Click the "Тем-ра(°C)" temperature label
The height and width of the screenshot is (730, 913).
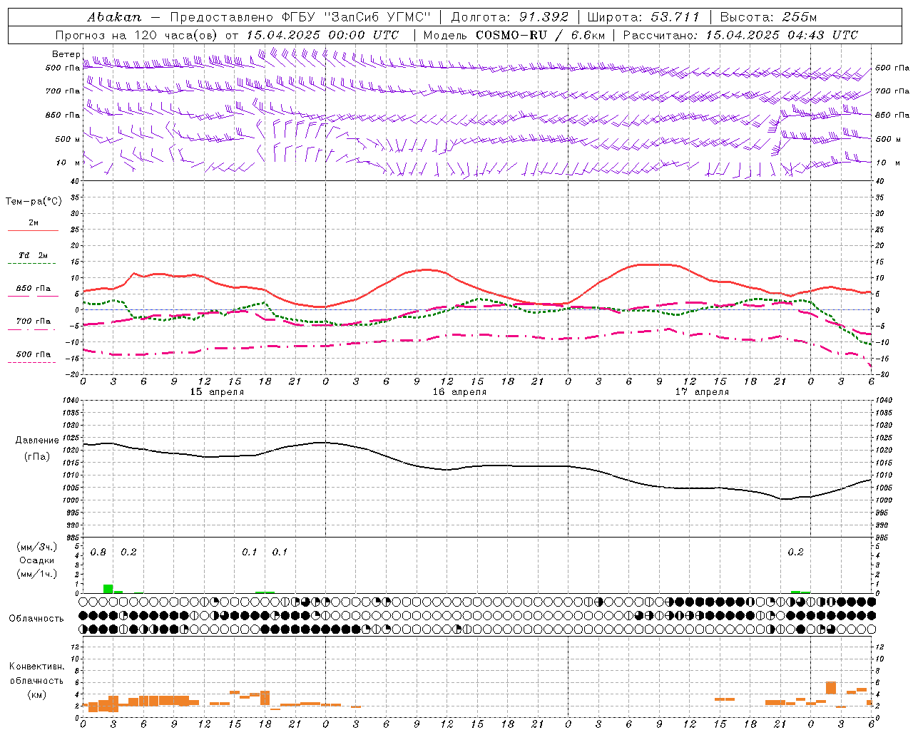34,202
